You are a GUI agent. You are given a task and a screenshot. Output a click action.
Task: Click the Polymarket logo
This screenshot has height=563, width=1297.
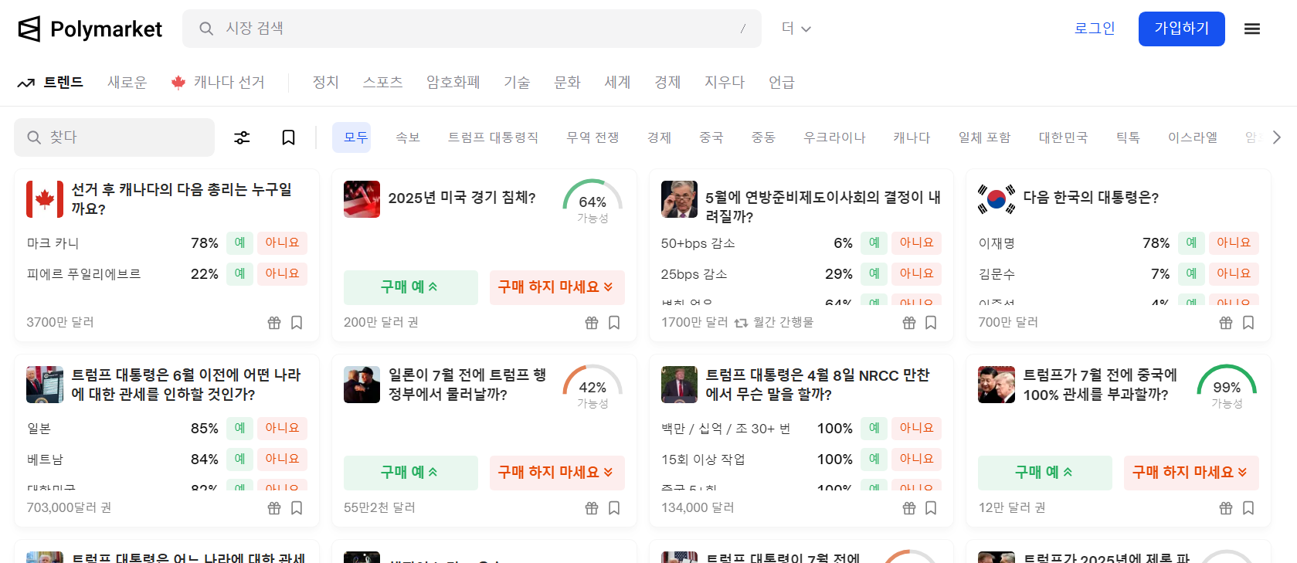click(90, 29)
